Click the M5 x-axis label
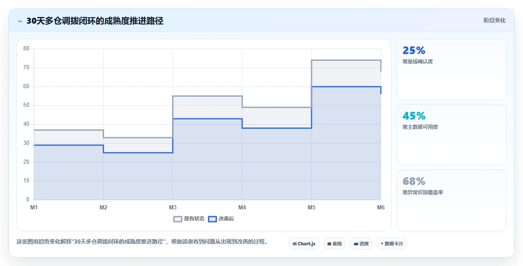 311,207
